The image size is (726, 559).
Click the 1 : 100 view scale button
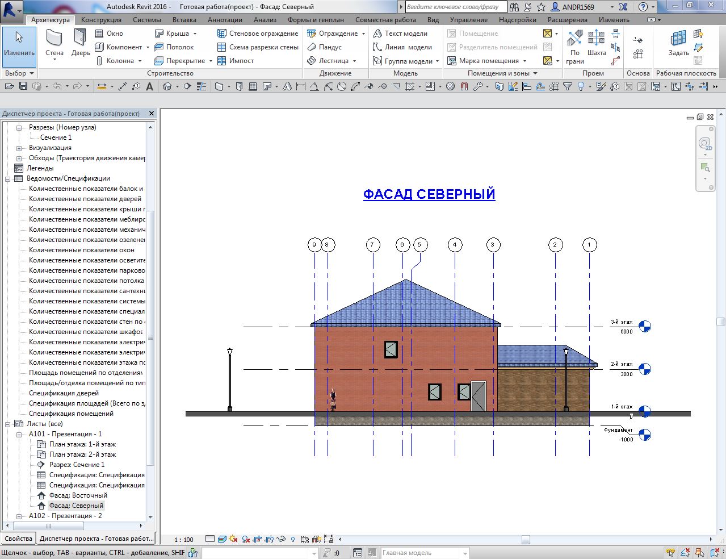pos(183,540)
